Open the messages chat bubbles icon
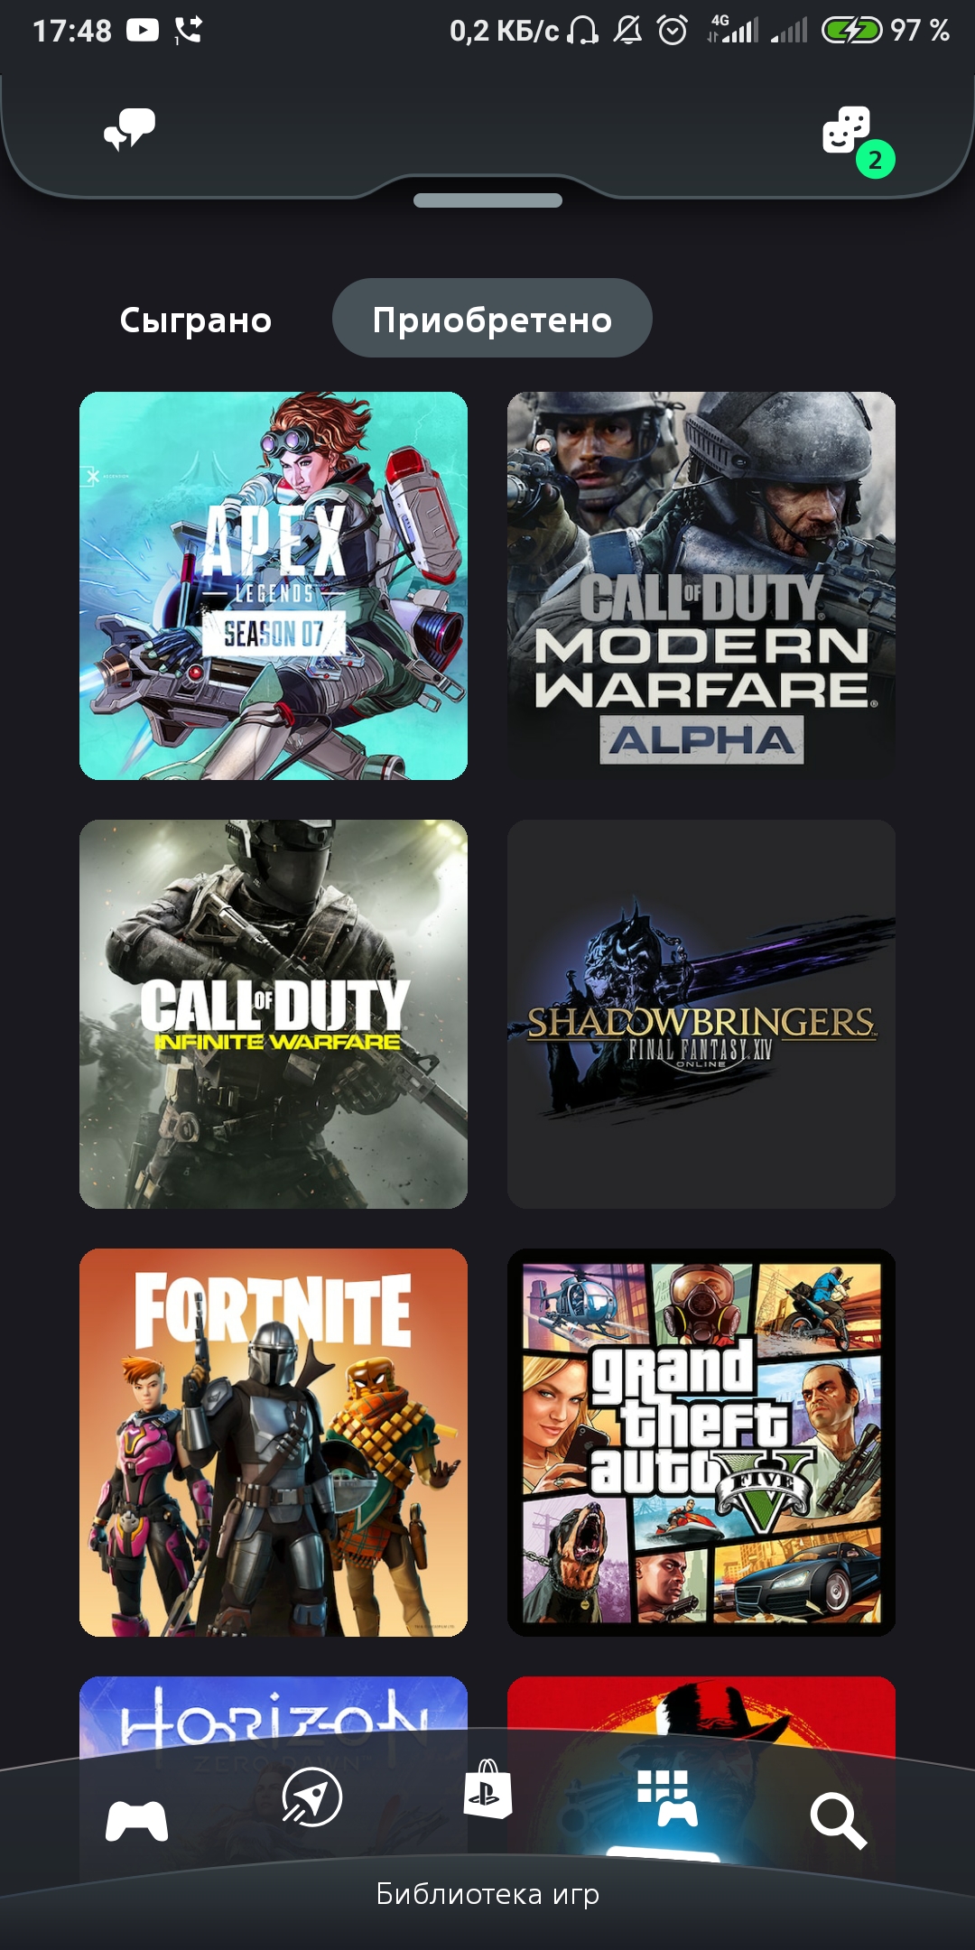 pyautogui.click(x=129, y=130)
